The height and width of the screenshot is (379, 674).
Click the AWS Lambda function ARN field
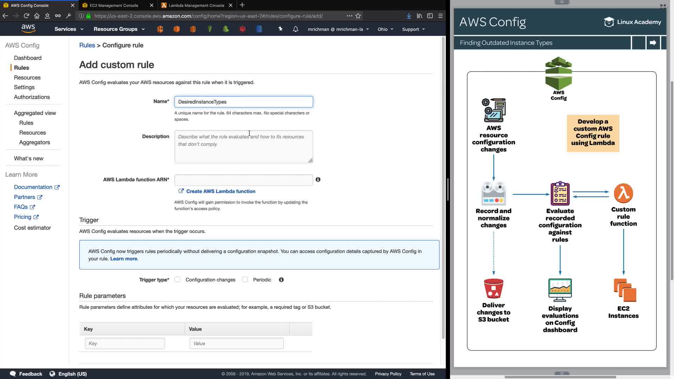243,180
